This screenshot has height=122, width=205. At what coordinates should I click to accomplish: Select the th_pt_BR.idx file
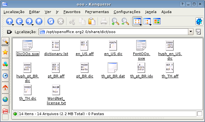(x=141, y=70)
